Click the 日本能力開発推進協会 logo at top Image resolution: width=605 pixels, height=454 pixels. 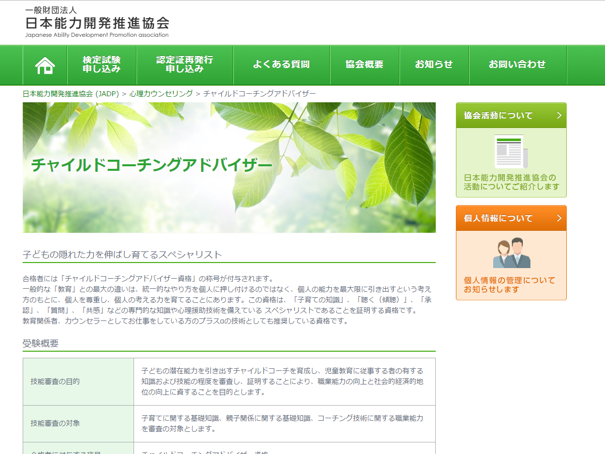click(x=97, y=23)
